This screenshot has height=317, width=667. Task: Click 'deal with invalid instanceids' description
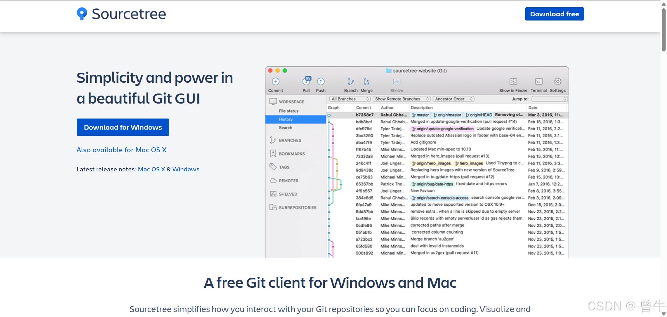pos(437,246)
